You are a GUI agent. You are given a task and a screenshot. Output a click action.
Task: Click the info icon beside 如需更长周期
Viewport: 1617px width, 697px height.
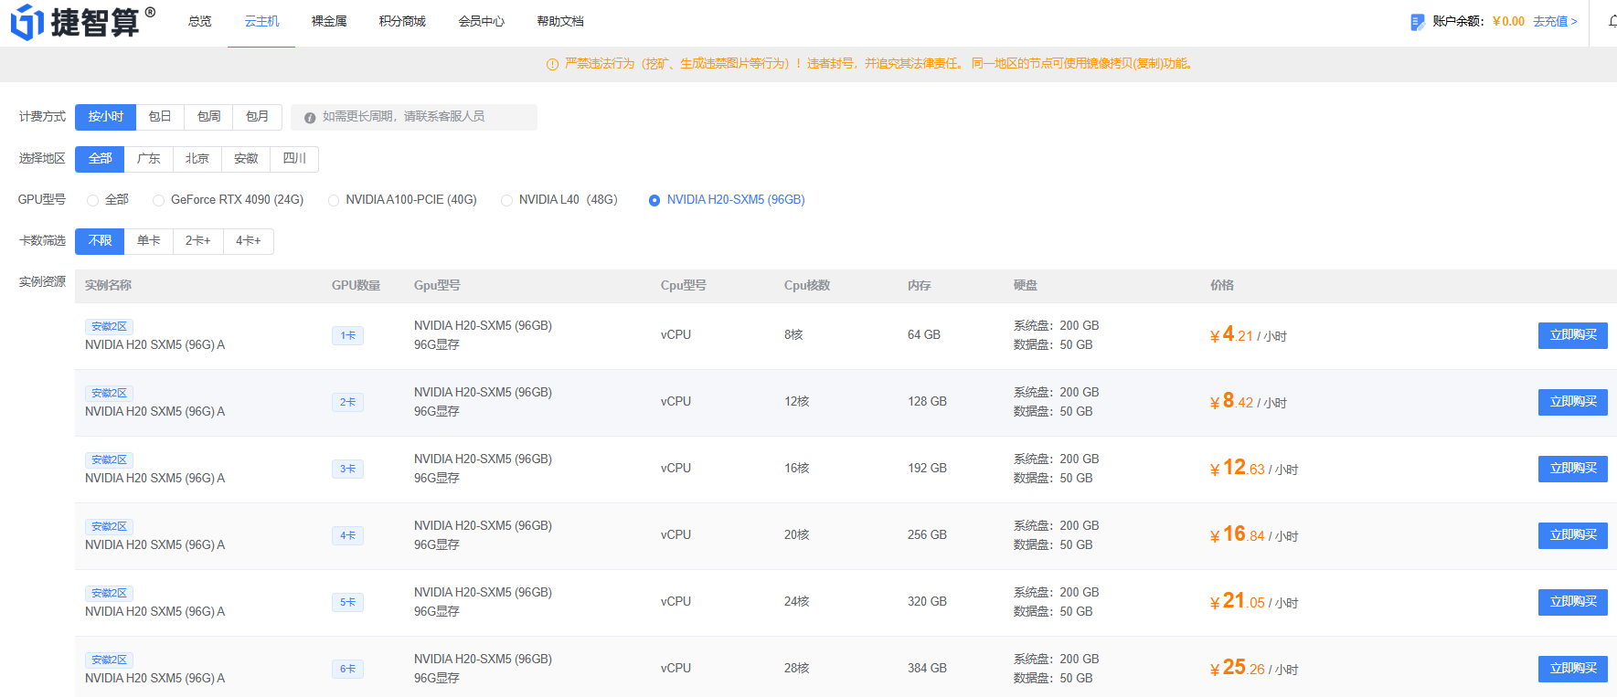point(310,118)
